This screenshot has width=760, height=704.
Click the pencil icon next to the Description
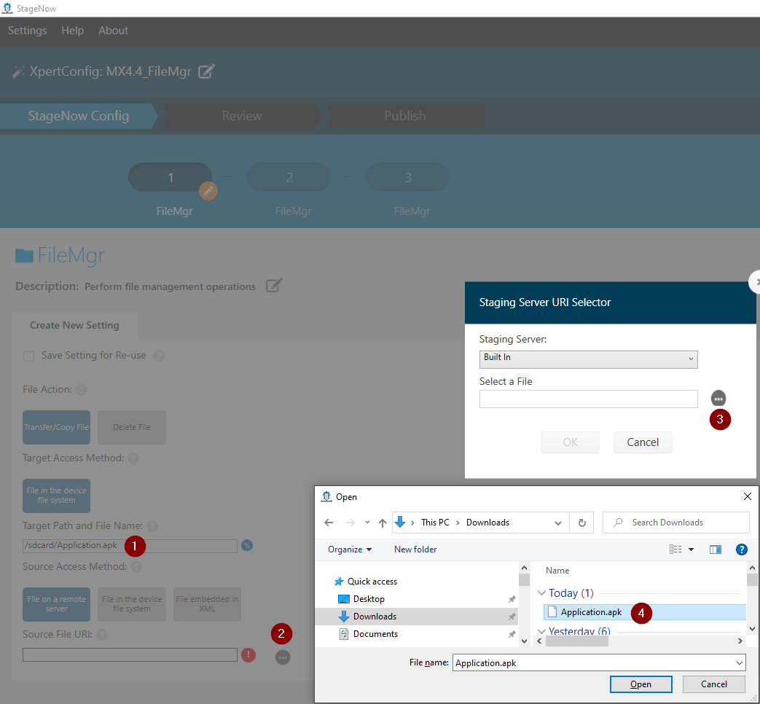[273, 286]
